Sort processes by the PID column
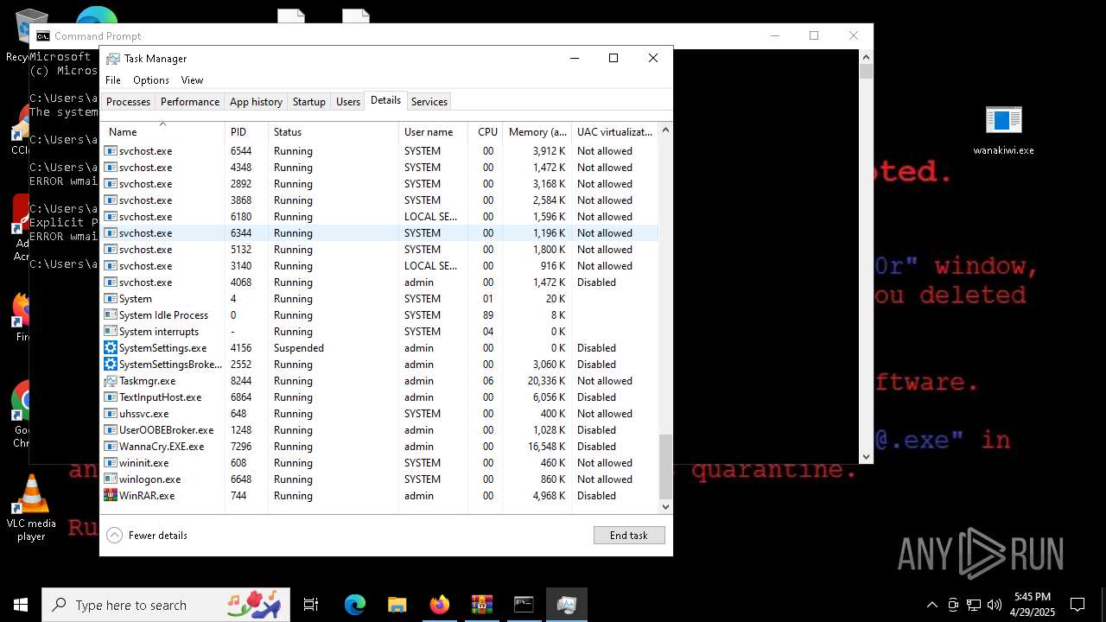The width and height of the screenshot is (1106, 622). (x=246, y=132)
